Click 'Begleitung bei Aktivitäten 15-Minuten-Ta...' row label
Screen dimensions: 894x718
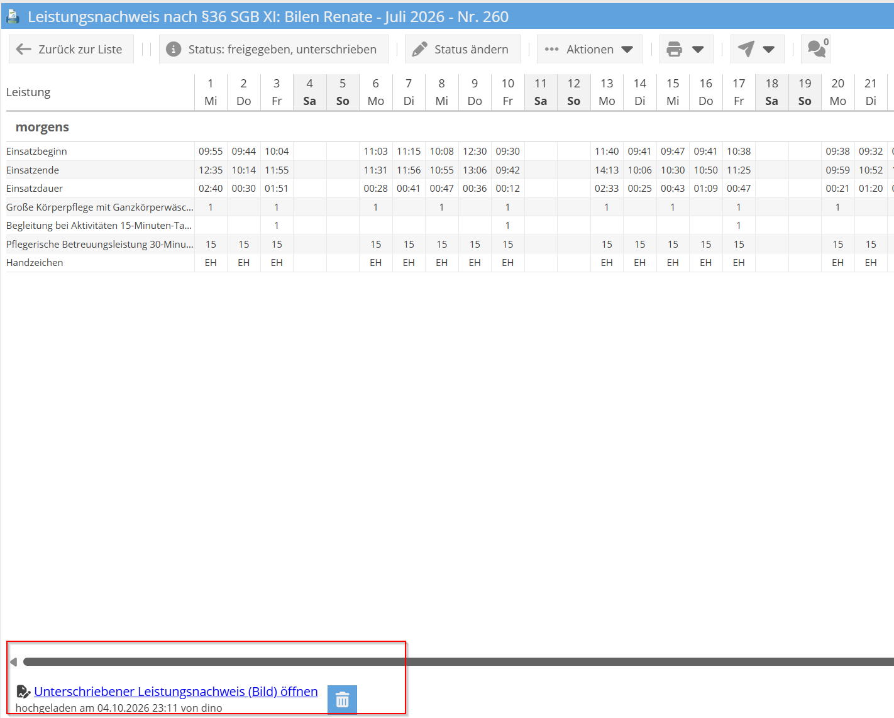pyautogui.click(x=99, y=226)
